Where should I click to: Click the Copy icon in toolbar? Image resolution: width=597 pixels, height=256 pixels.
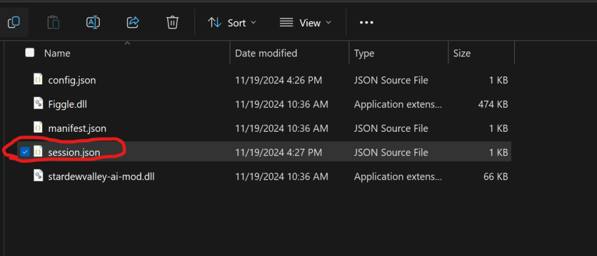point(13,22)
